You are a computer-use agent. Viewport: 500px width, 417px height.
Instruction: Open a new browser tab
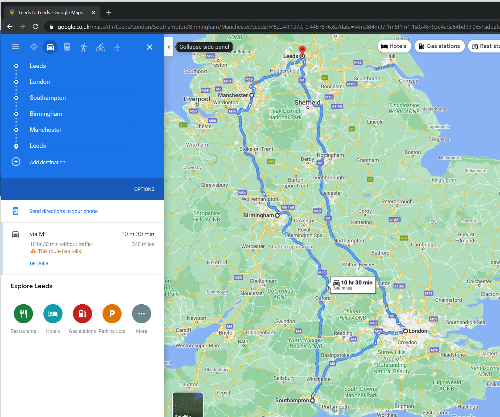point(109,13)
